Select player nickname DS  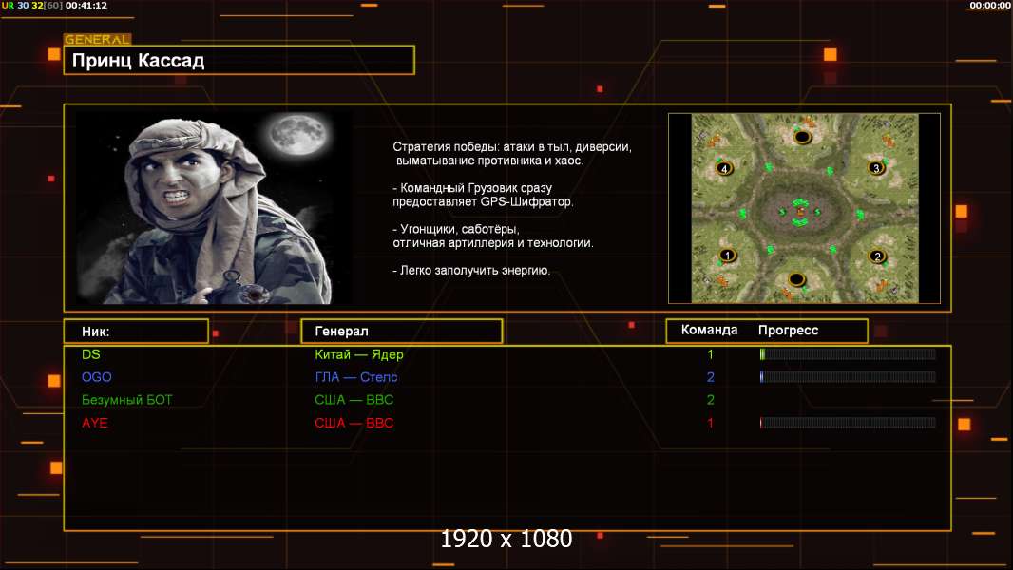pyautogui.click(x=91, y=353)
